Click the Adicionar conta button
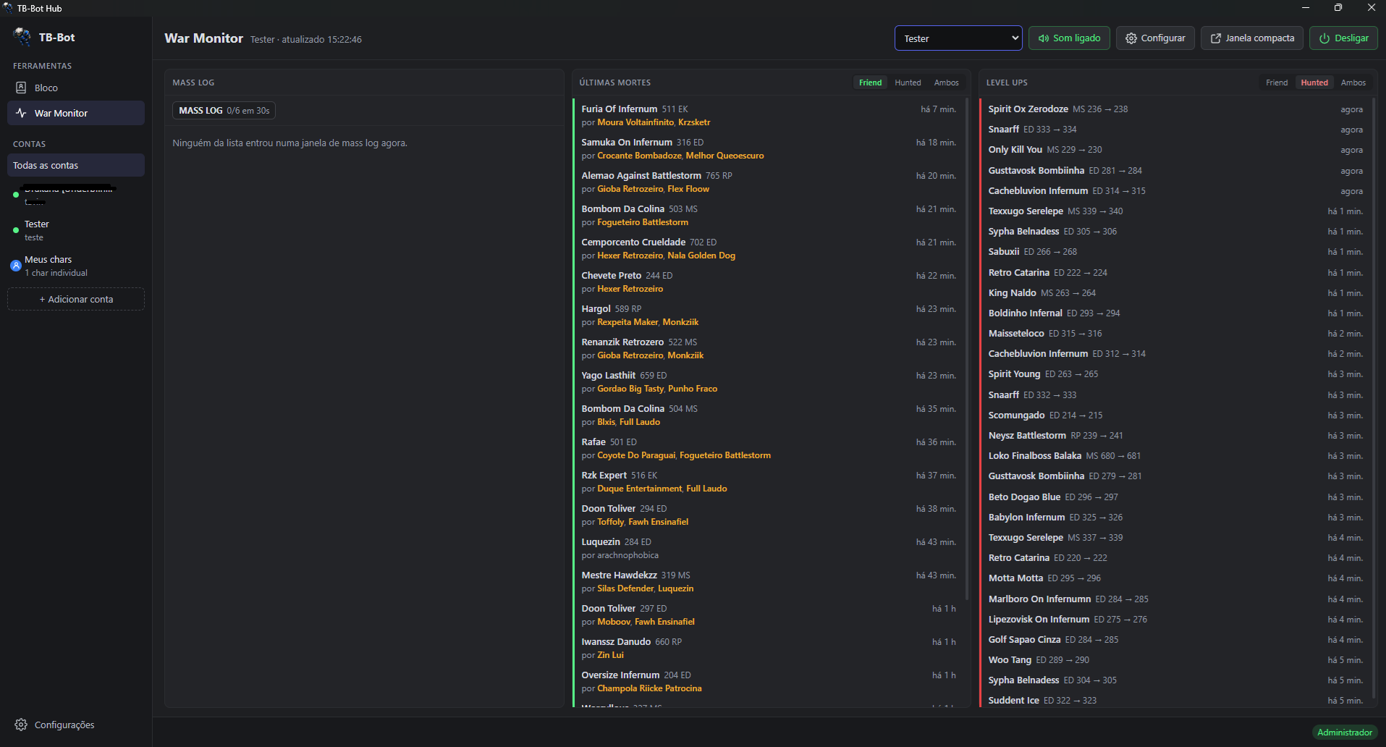The height and width of the screenshot is (747, 1386). [x=76, y=299]
